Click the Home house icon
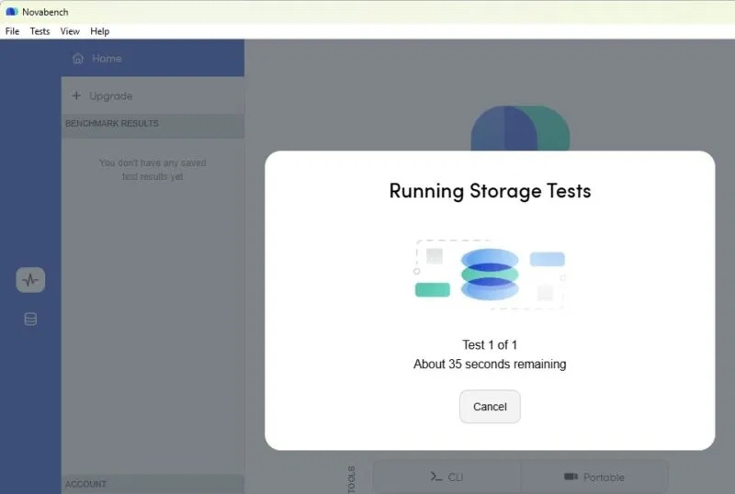Image resolution: width=735 pixels, height=494 pixels. click(x=78, y=58)
